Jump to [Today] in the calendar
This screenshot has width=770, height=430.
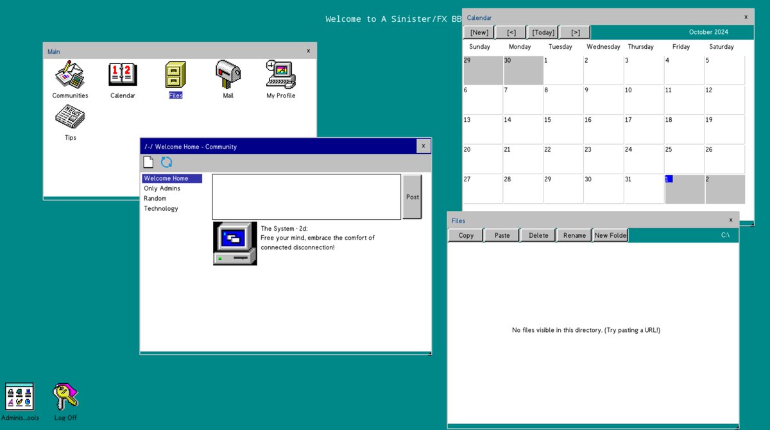click(543, 32)
